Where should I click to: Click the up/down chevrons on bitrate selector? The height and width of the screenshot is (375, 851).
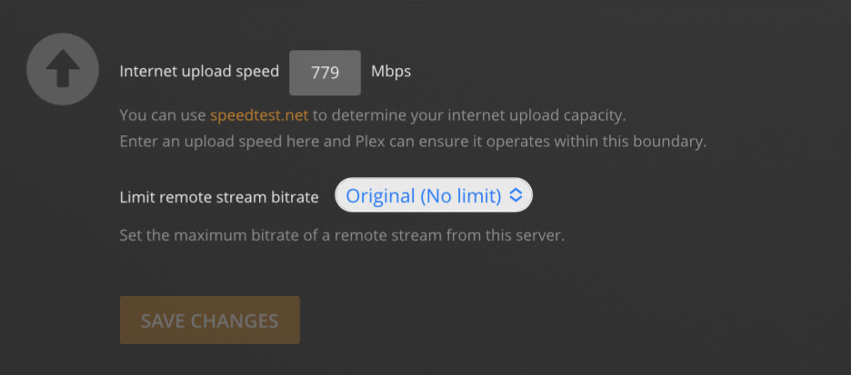pyautogui.click(x=516, y=195)
